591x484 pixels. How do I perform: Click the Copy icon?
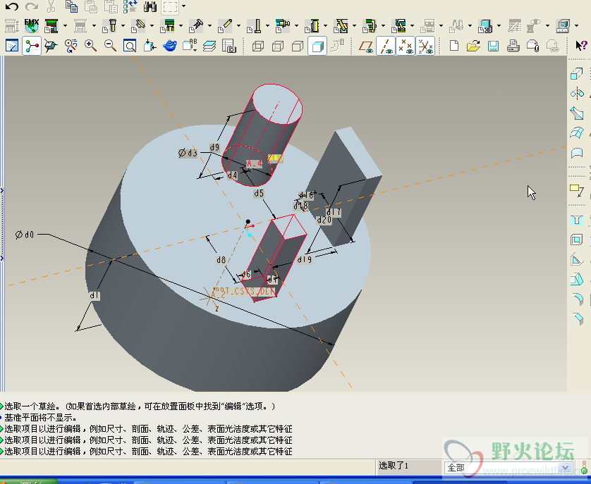point(71,6)
